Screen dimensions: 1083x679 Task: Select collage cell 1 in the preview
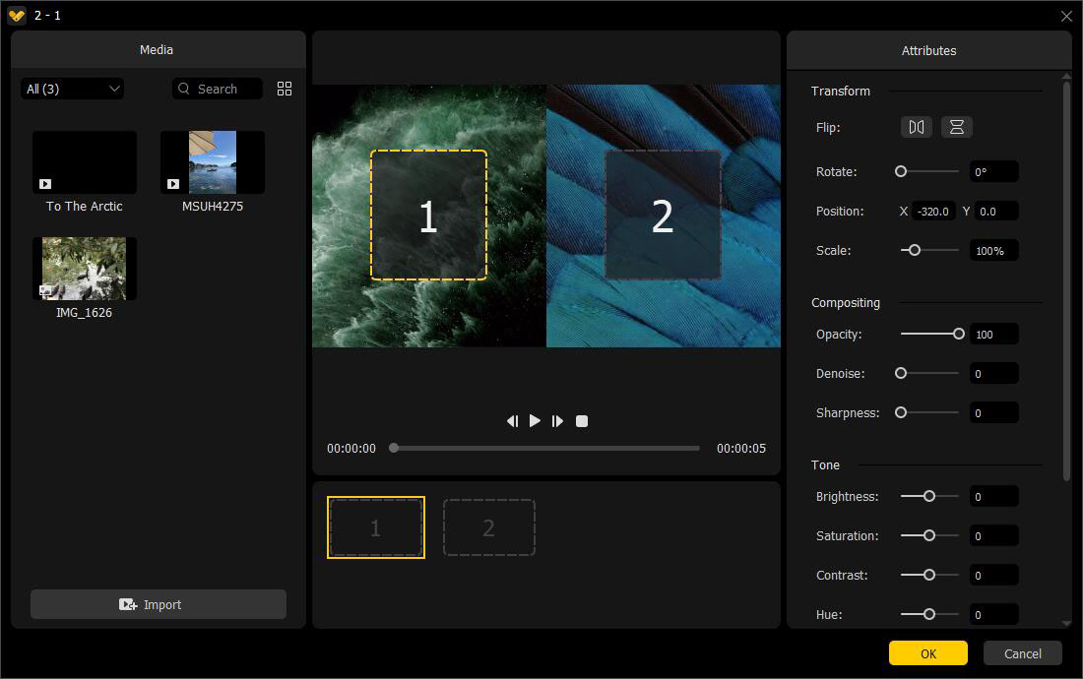click(x=428, y=214)
